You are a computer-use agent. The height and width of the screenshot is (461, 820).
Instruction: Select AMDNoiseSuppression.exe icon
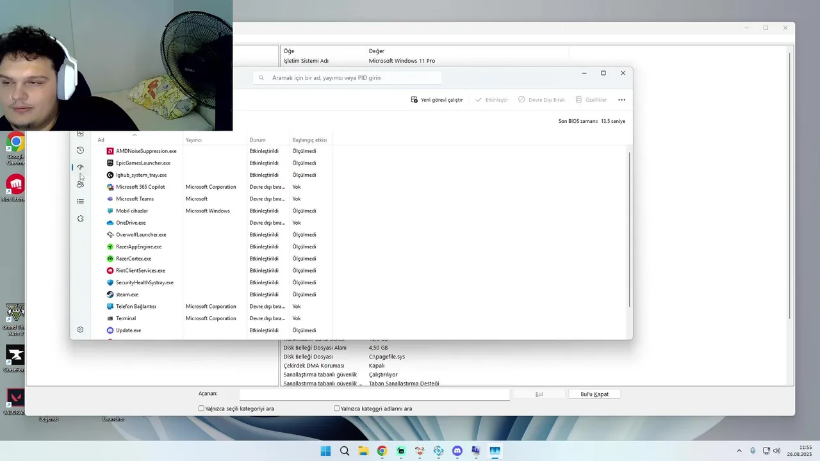(110, 151)
